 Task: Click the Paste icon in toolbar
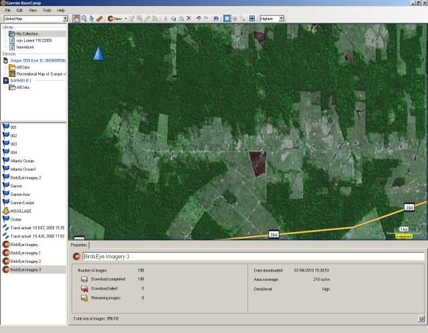tap(181, 19)
